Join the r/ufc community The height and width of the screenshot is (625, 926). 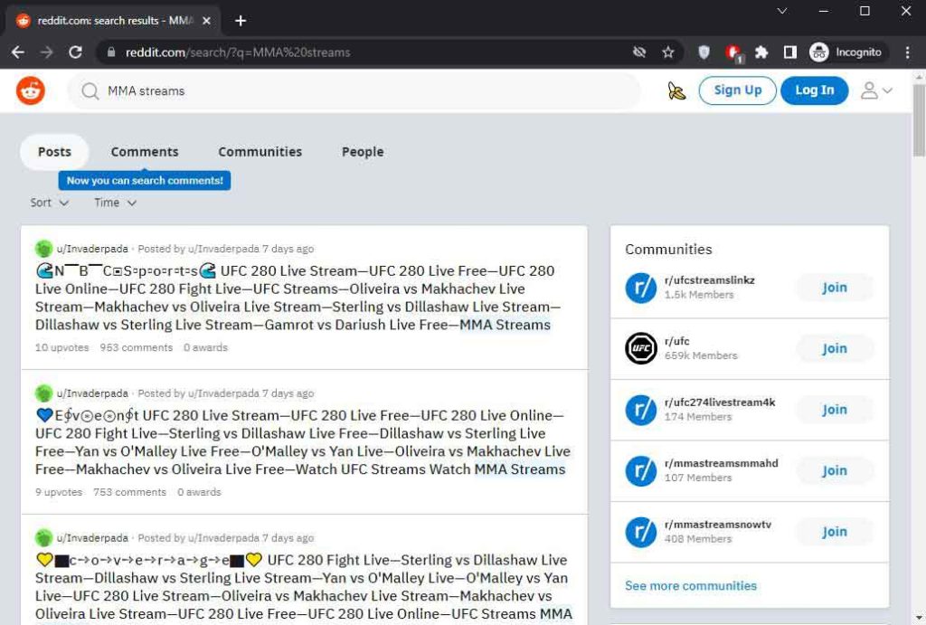(835, 348)
